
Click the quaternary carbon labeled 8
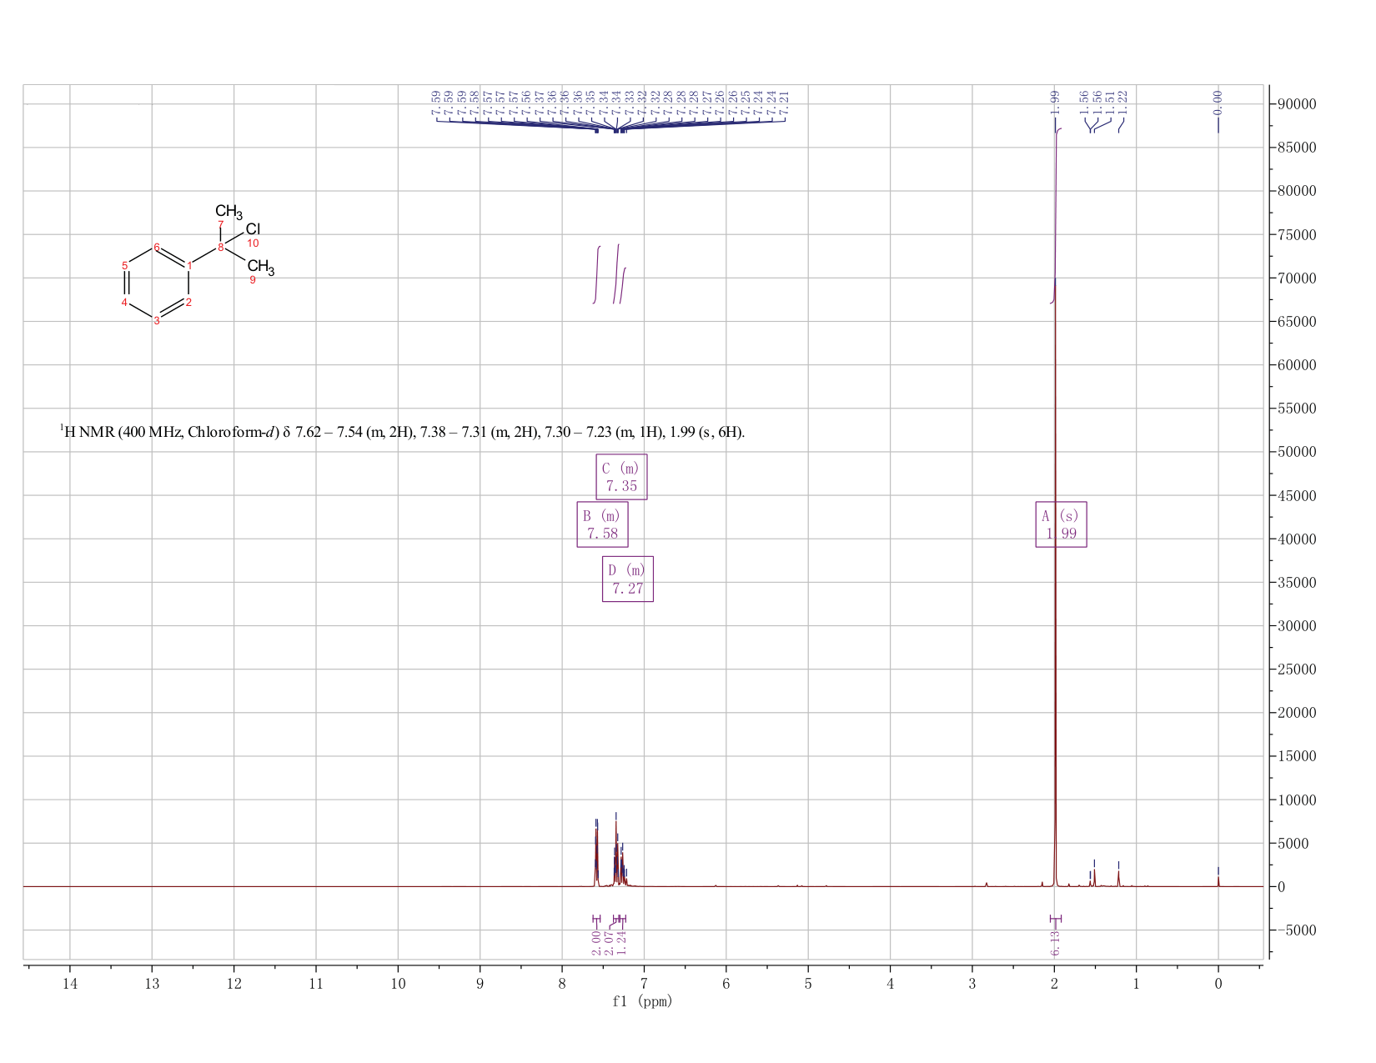[220, 248]
